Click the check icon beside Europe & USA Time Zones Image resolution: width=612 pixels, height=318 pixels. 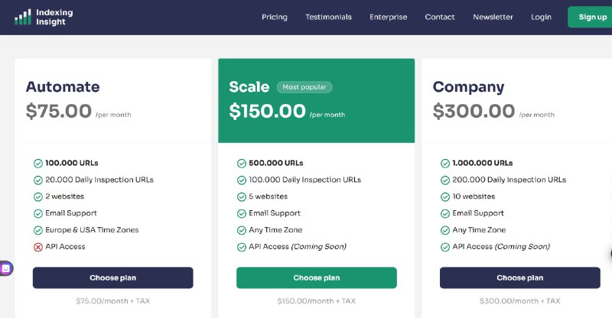[x=37, y=230]
